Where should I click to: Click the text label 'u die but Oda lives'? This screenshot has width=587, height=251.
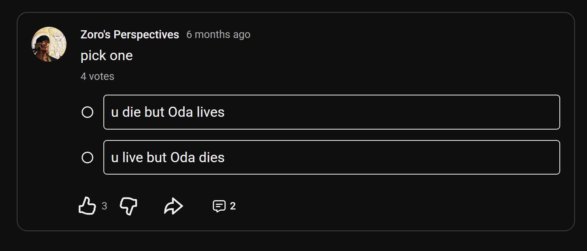click(168, 112)
